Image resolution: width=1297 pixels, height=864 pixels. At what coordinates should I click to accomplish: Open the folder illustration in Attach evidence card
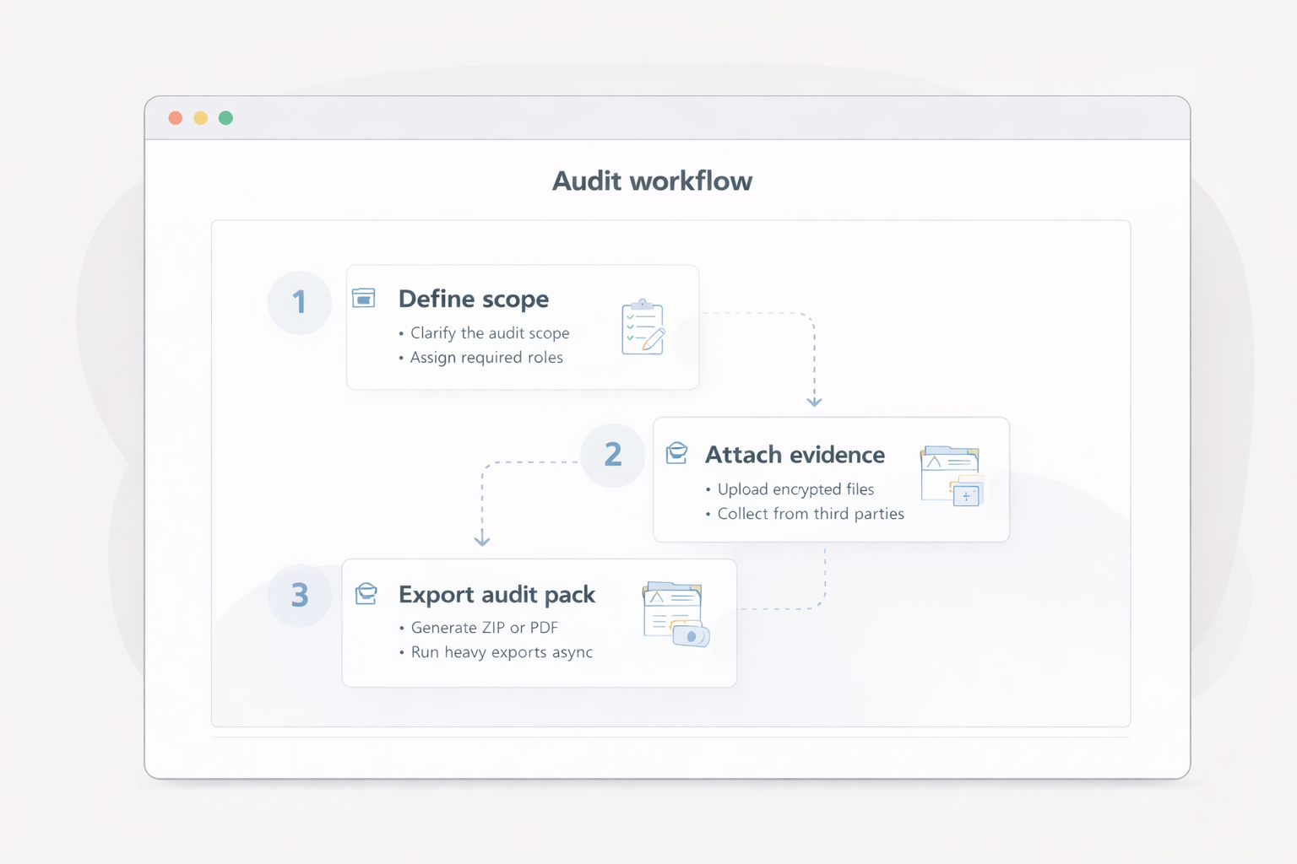[952, 476]
